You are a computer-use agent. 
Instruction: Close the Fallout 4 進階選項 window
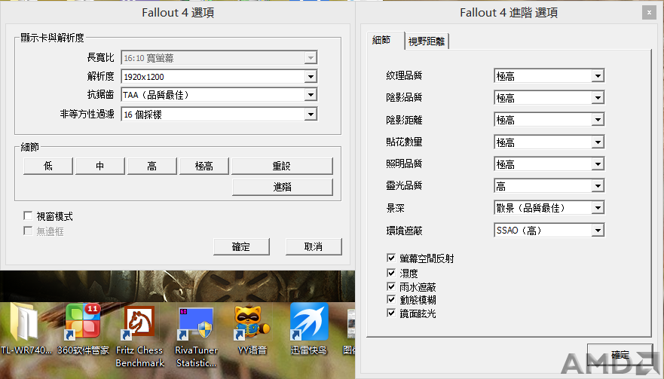tap(649, 13)
